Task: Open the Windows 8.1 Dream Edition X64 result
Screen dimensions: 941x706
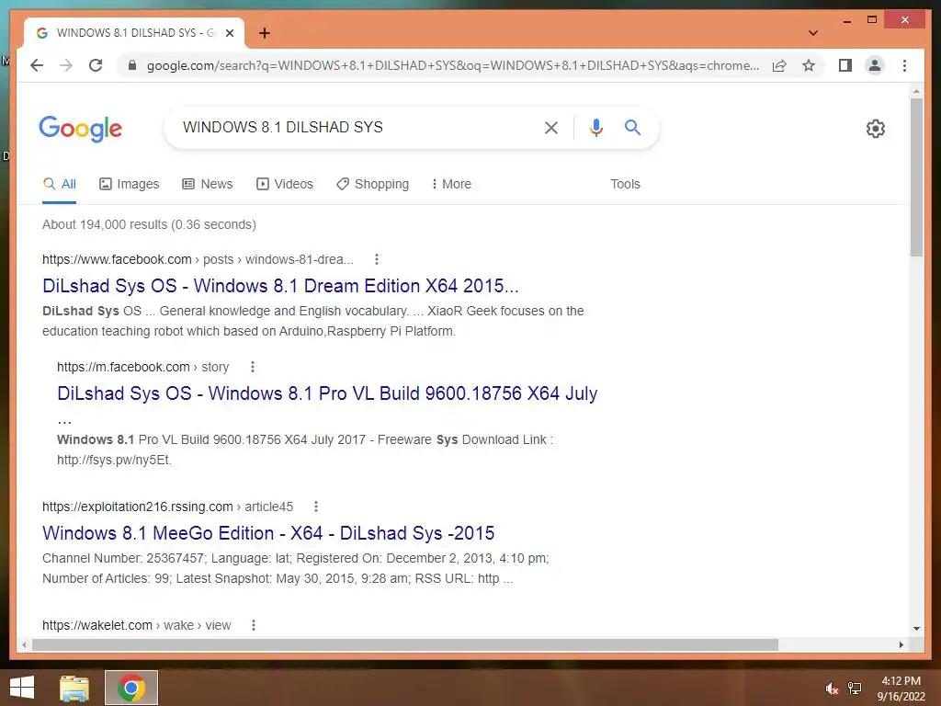Action: tap(280, 286)
